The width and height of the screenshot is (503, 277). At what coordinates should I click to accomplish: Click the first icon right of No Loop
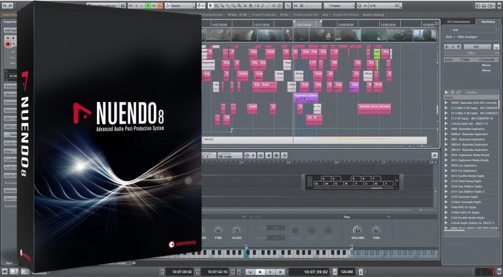tap(247, 155)
